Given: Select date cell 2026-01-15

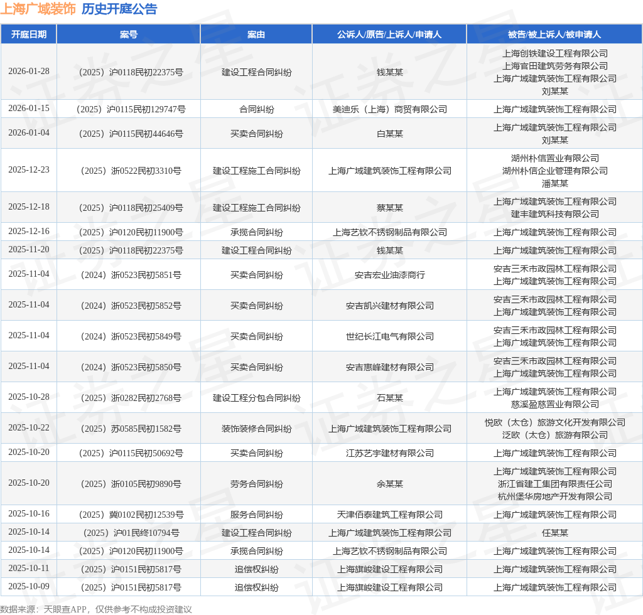Looking at the screenshot, I should coord(29,108).
